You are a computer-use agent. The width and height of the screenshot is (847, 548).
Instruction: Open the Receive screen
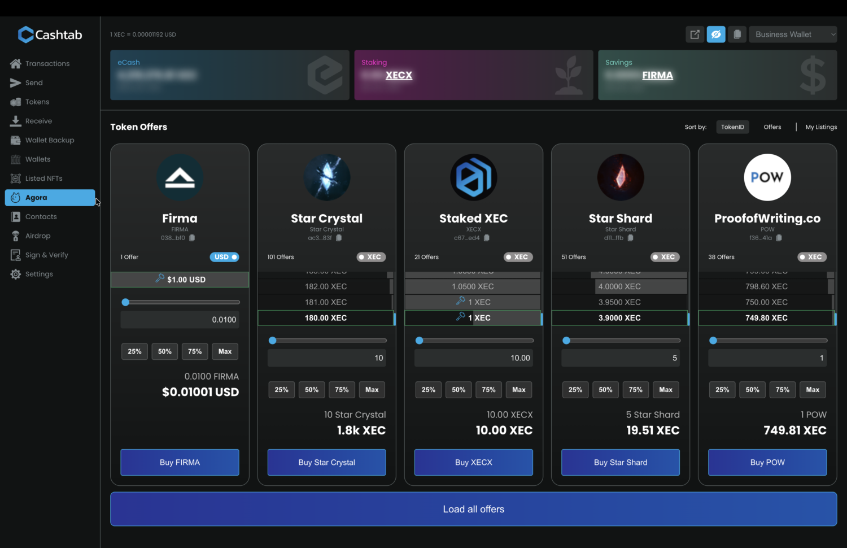pos(38,121)
